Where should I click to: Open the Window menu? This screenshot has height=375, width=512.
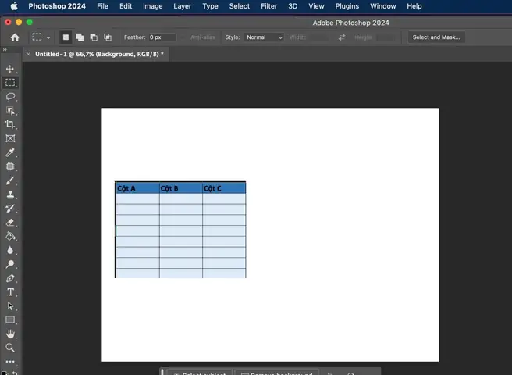pos(383,6)
